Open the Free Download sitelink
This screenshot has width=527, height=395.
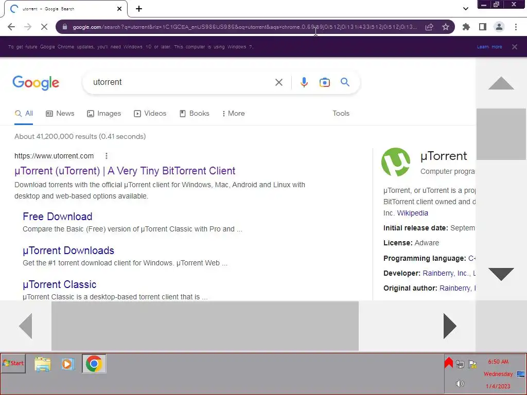coord(58,217)
